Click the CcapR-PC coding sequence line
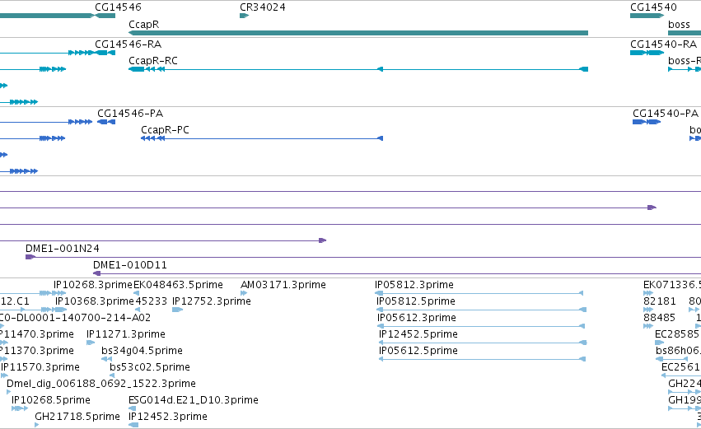The width and height of the screenshot is (701, 429). coord(262,138)
